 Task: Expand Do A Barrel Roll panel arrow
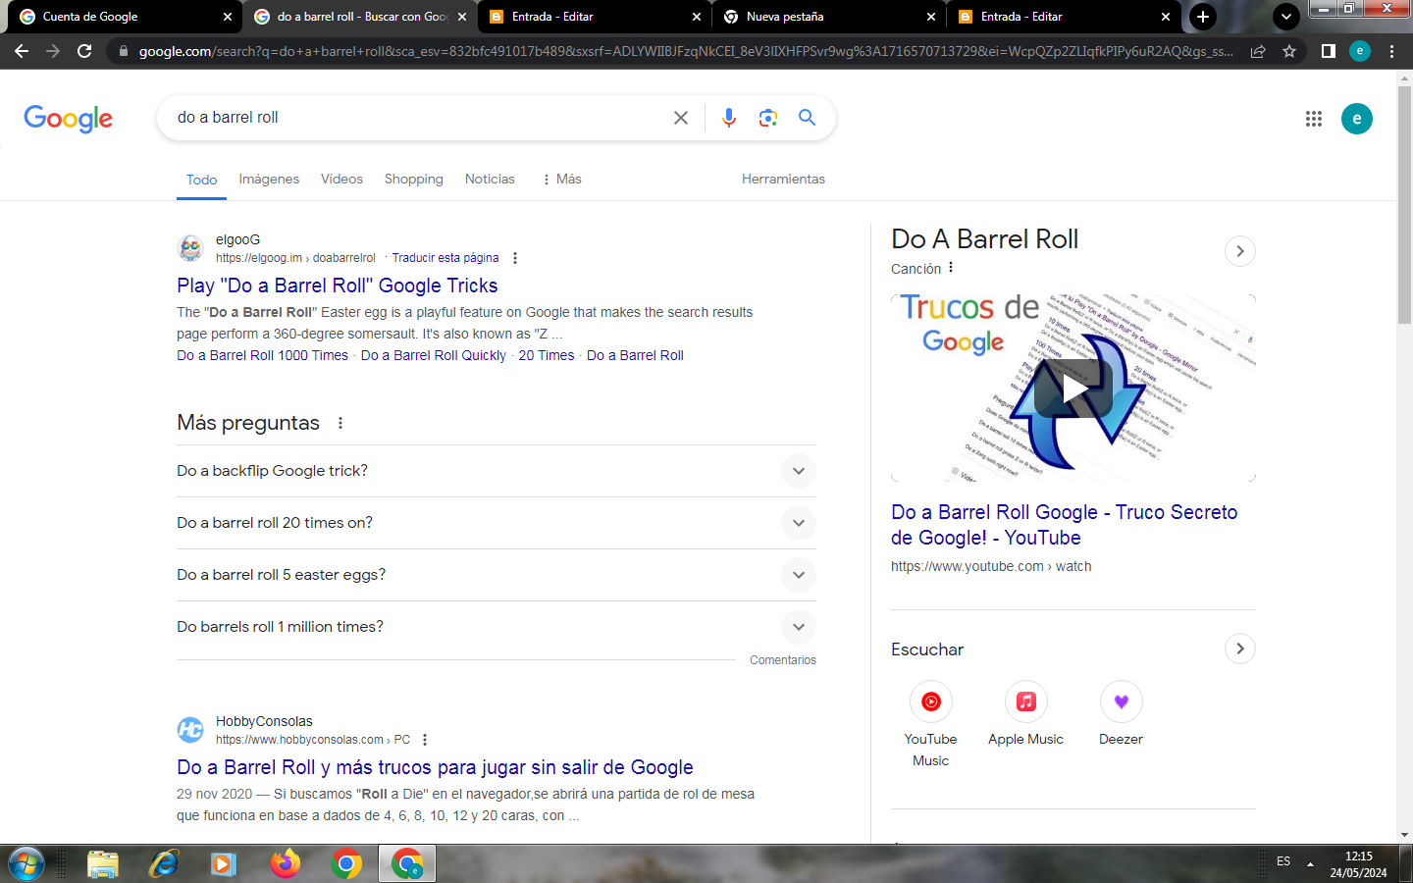1240,251
